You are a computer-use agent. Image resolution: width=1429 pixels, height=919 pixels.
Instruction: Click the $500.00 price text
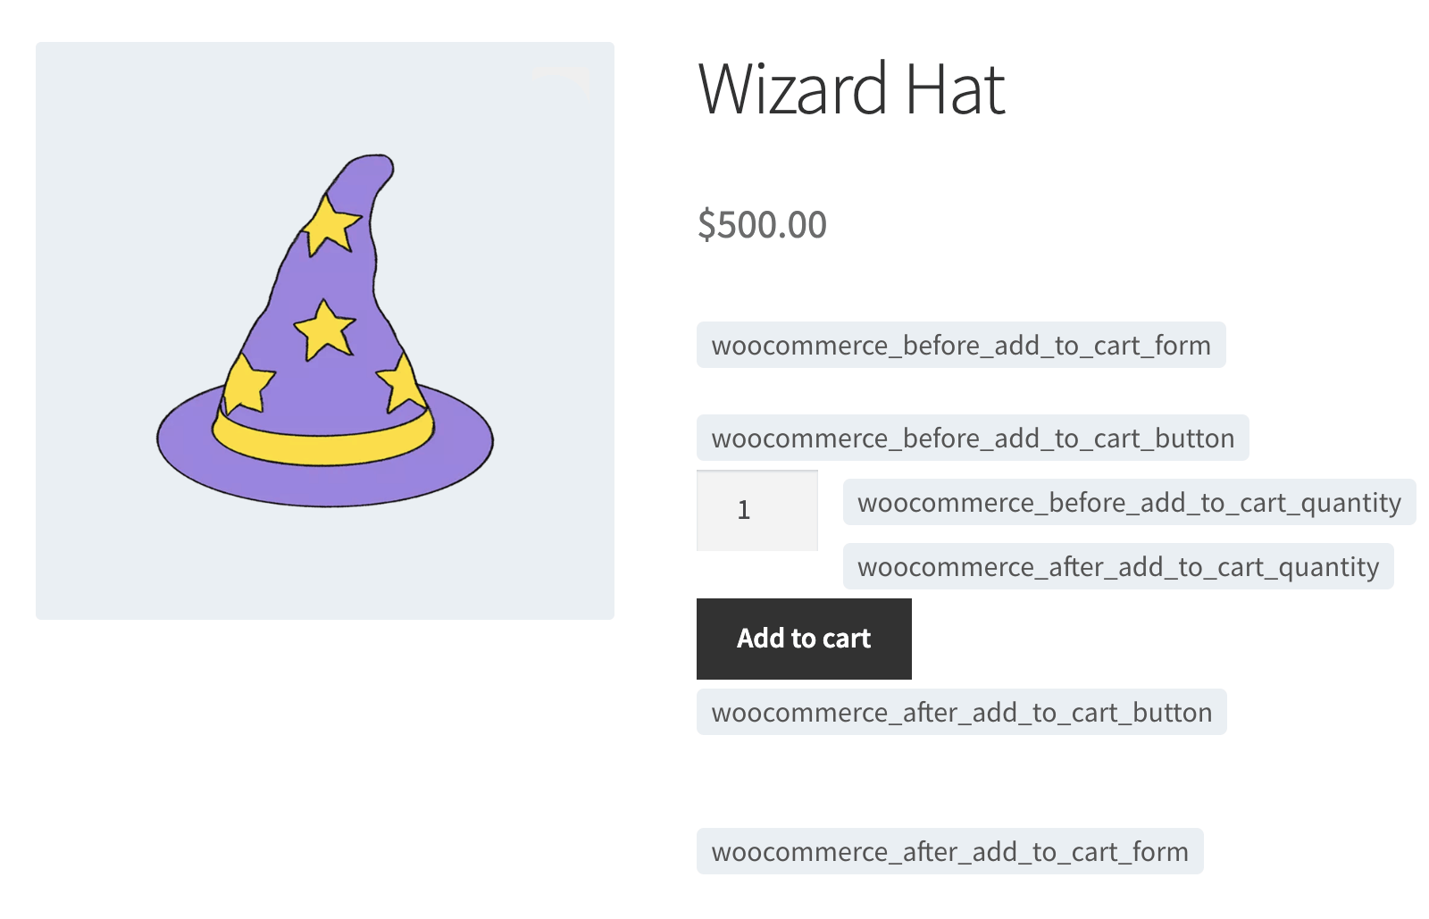pyautogui.click(x=761, y=225)
